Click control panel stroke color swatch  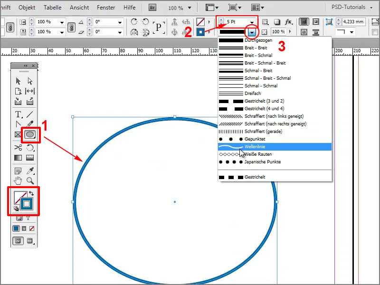point(200,32)
